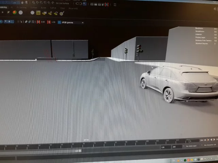Click the No Live Surface field
This screenshot has width=218, height=163.
(62, 3)
